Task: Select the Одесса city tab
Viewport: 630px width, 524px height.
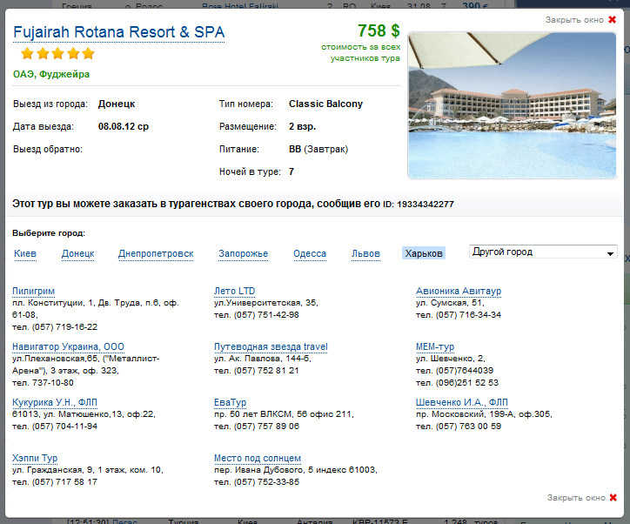Action: click(310, 253)
